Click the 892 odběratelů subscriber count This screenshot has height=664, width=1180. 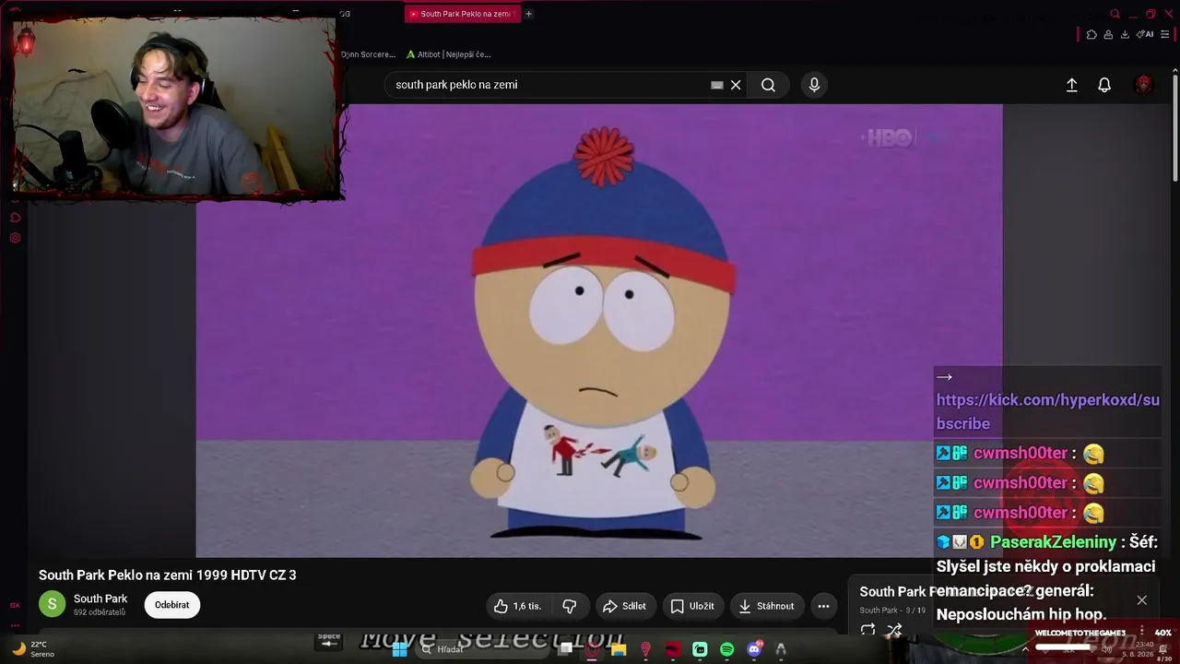(x=100, y=612)
